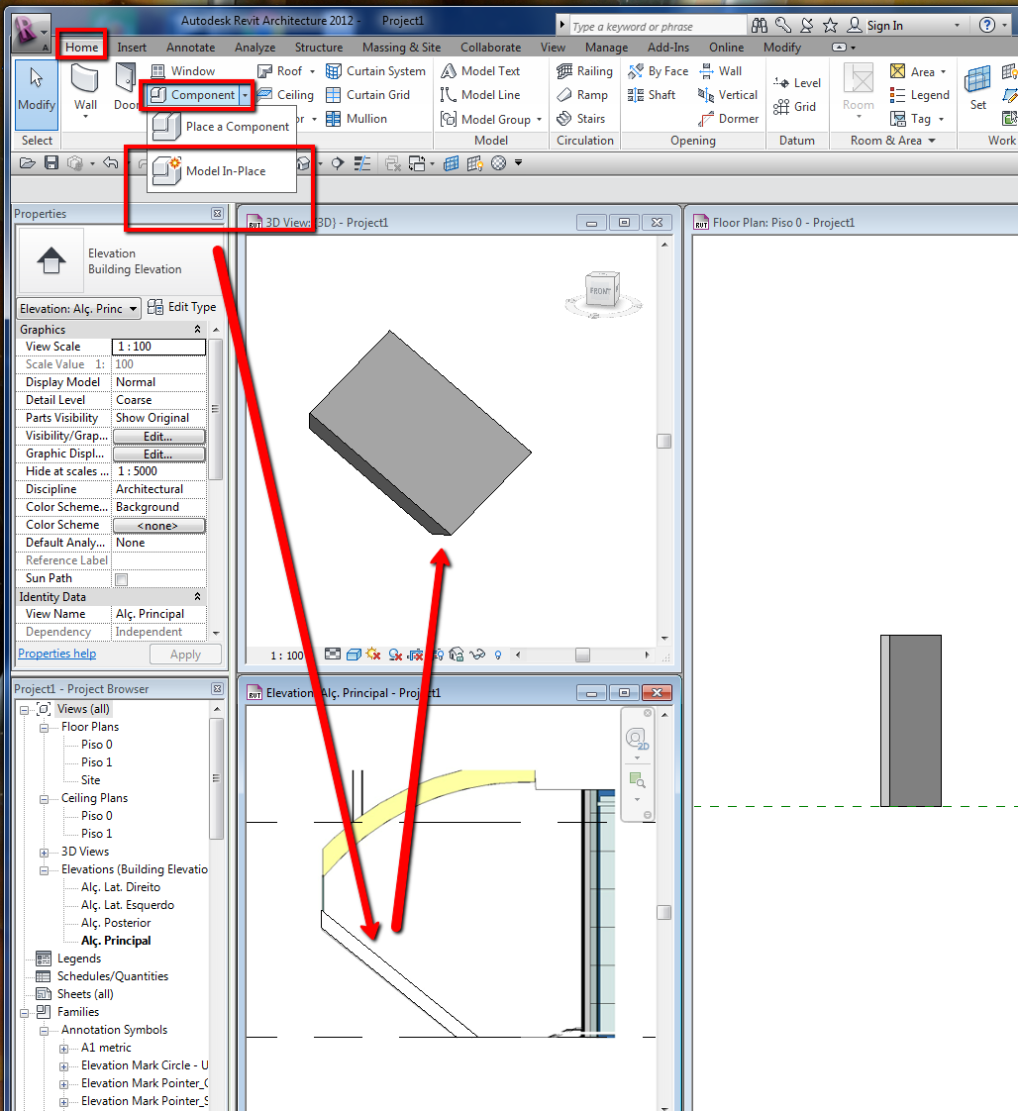
Task: Click Temporary Hide/Isolate glasses icon
Action: tap(477, 655)
